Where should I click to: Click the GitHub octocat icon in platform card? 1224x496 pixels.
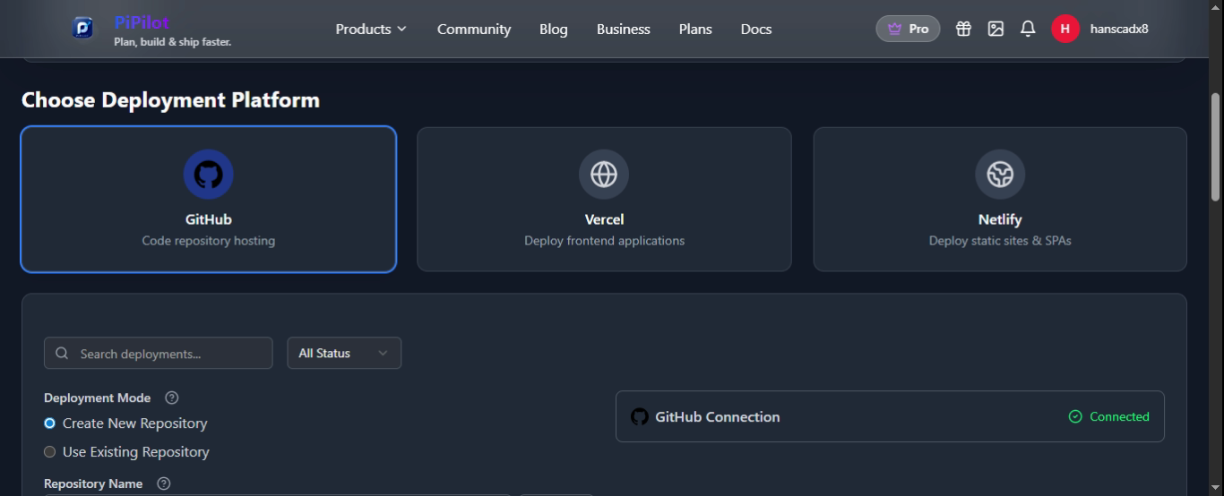click(x=209, y=174)
